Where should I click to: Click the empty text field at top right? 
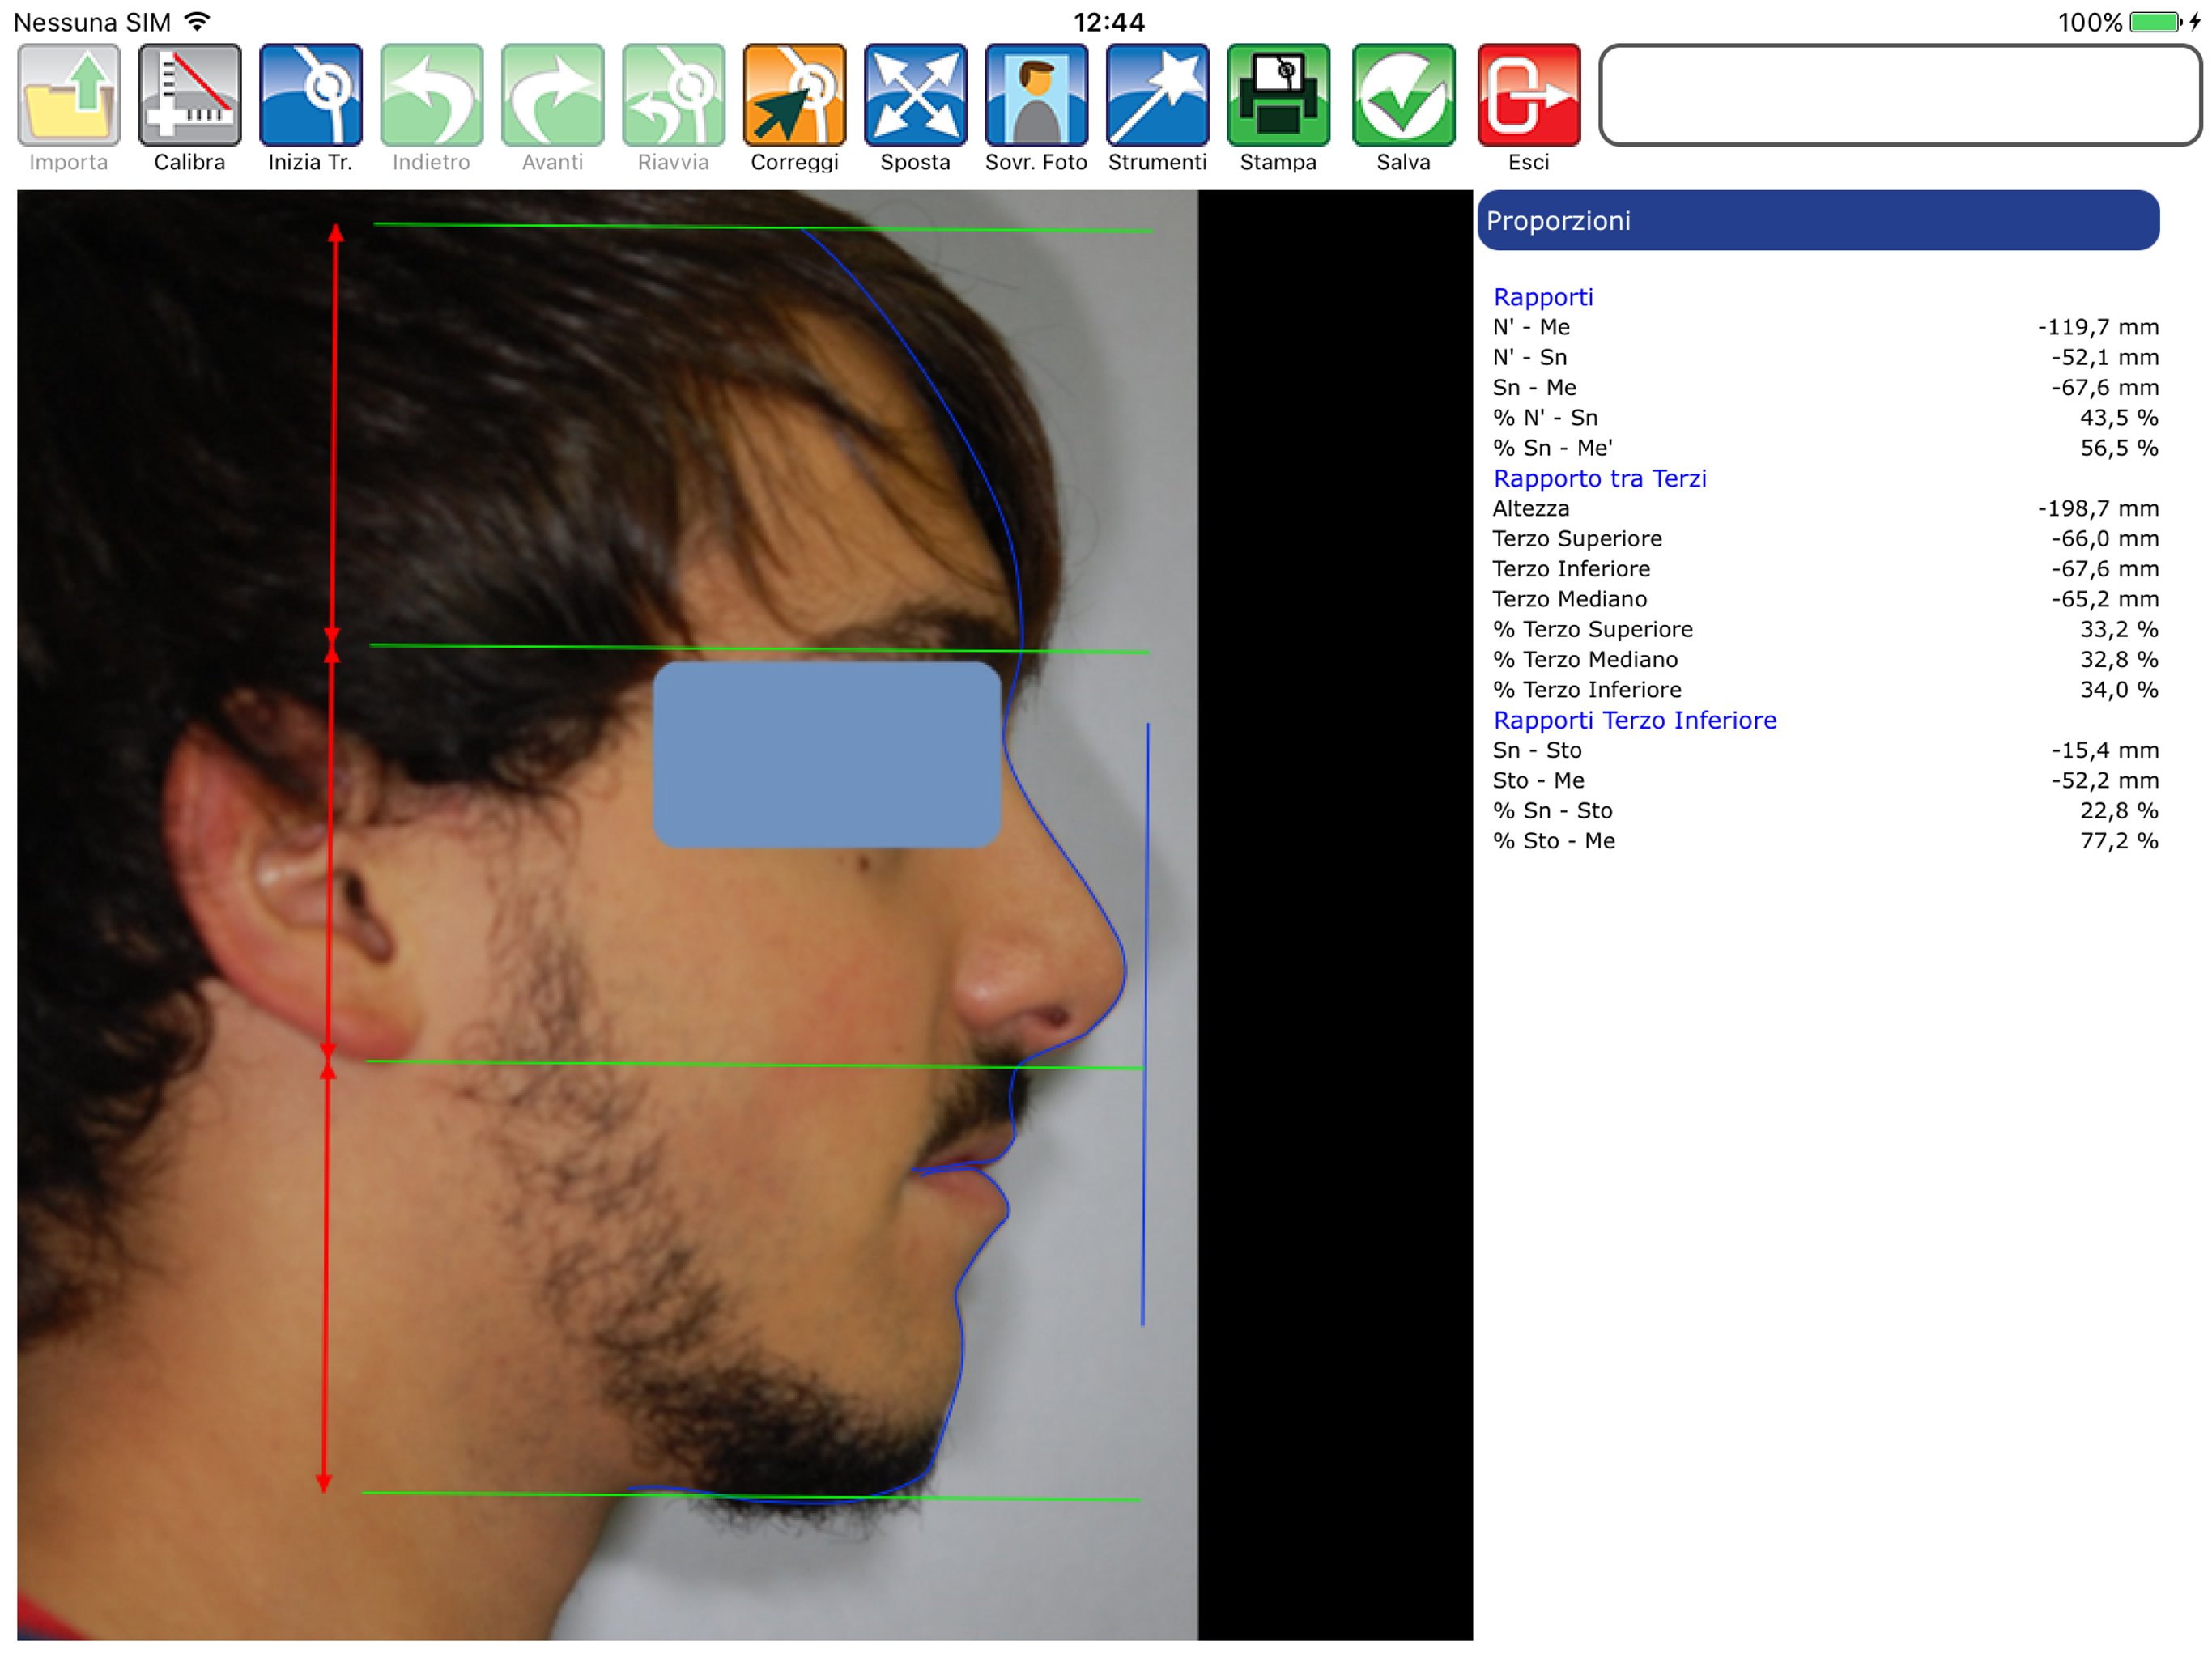click(1899, 95)
